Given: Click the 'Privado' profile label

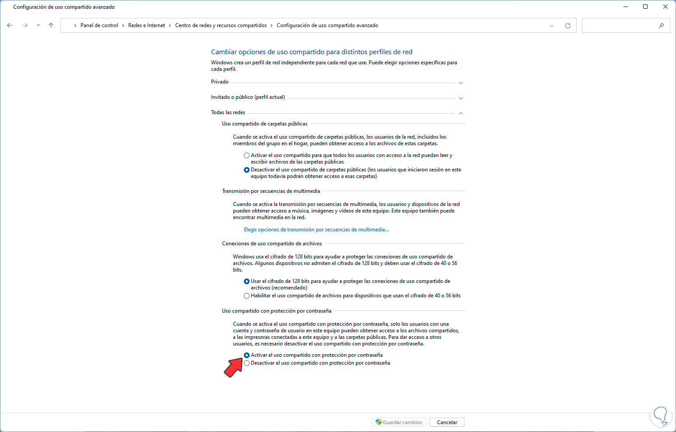Looking at the screenshot, I should tap(220, 82).
